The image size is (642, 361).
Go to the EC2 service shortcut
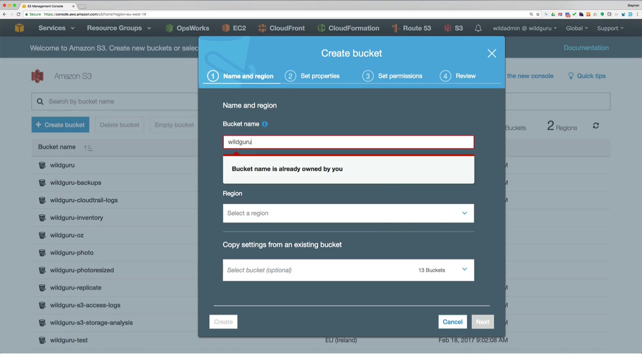coord(234,28)
